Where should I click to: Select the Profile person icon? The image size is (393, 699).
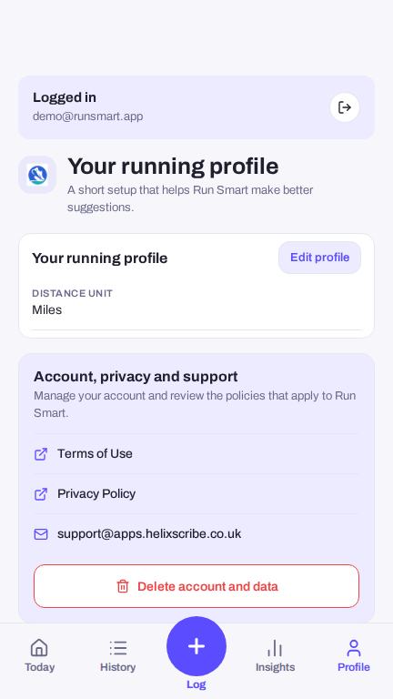click(x=354, y=648)
